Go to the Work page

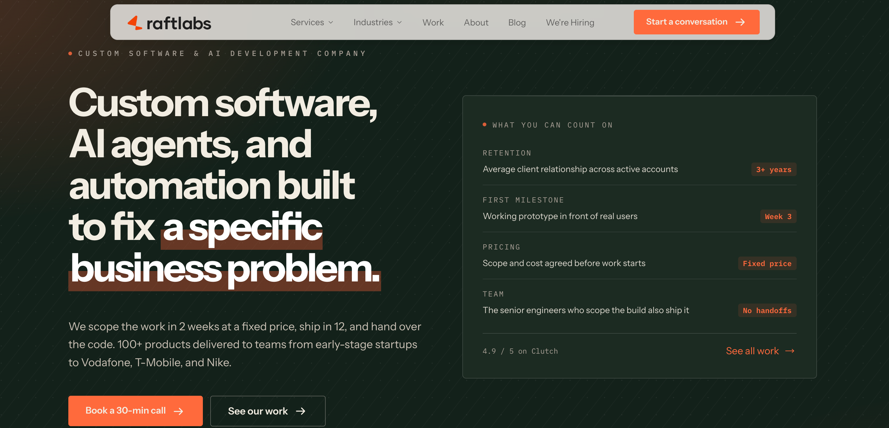coord(433,22)
